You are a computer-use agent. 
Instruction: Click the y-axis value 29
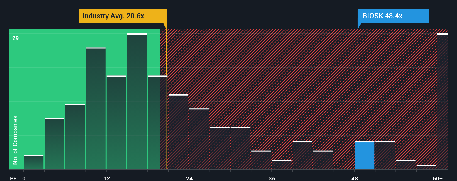16,38
